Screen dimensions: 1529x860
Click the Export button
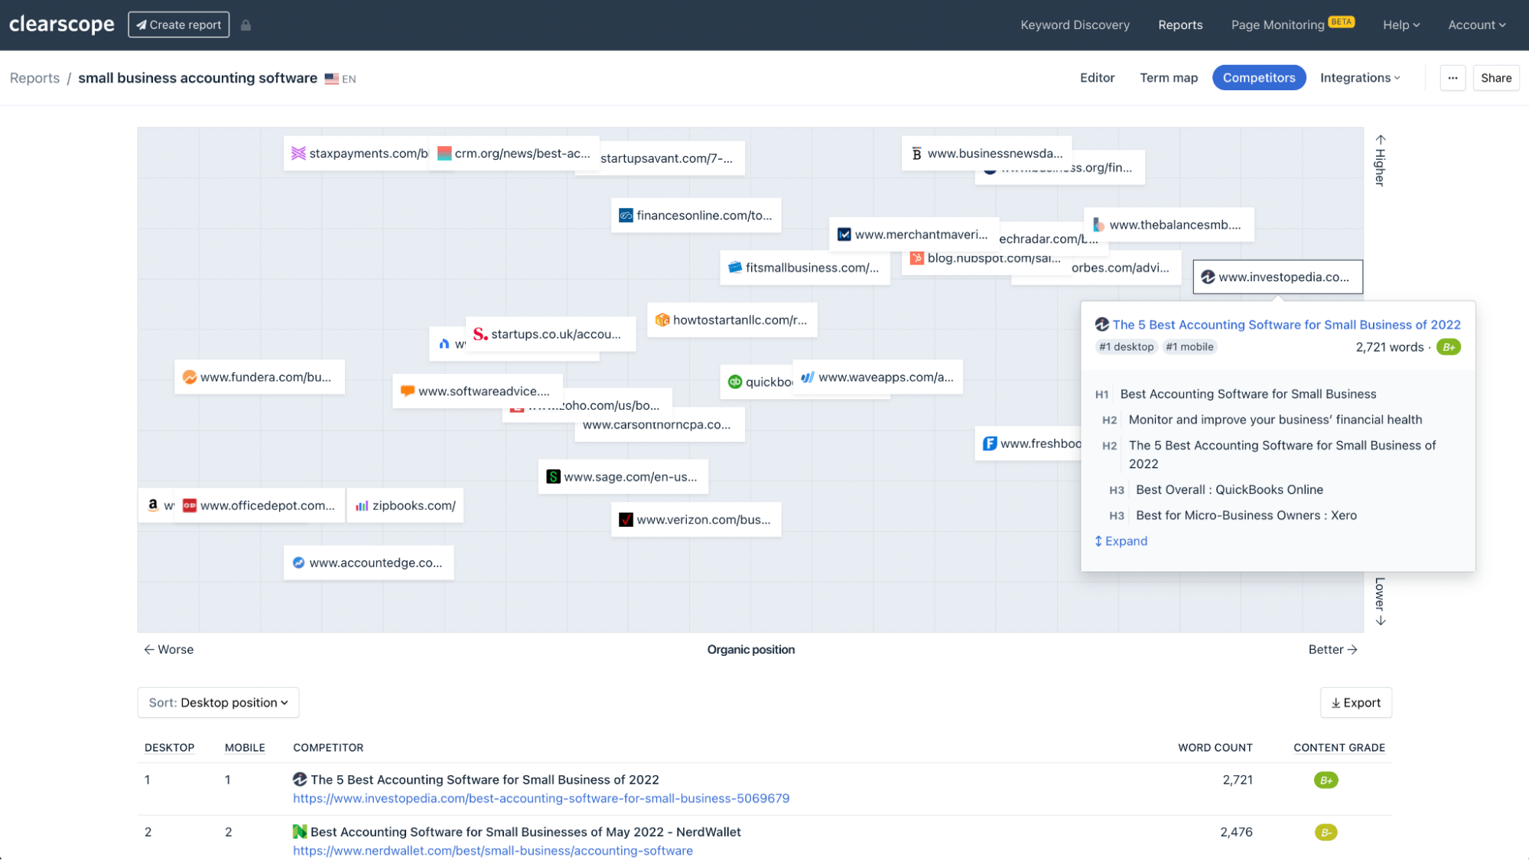[x=1355, y=703]
